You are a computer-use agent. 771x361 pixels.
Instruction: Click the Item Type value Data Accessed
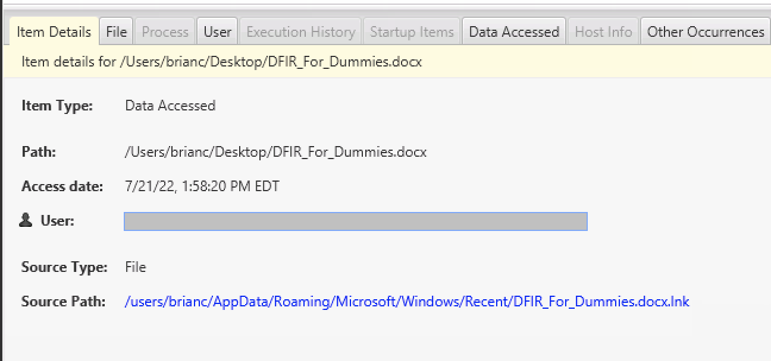click(x=170, y=106)
